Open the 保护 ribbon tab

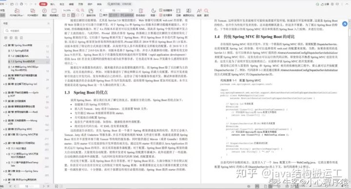click(x=90, y=4)
